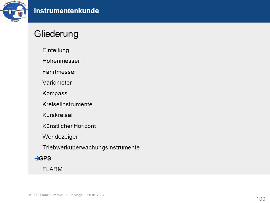Viewport: 270px width, 203px height.
Task: Select Künstlicher Horizont in the outline
Action: click(x=69, y=126)
